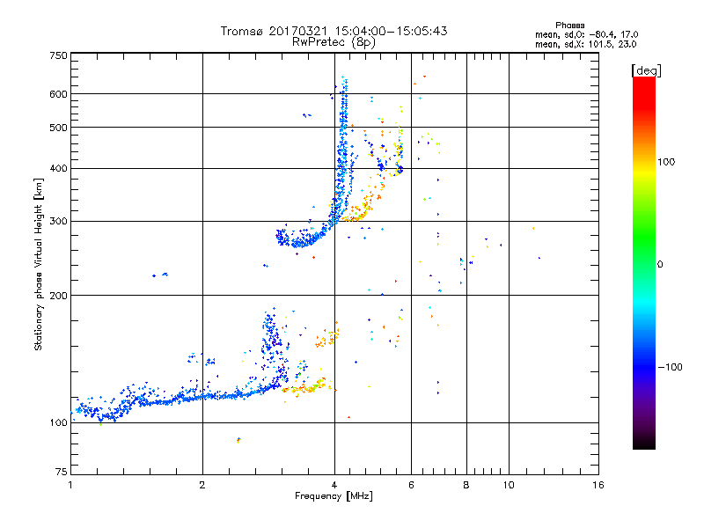The width and height of the screenshot is (704, 528).
Task: Click the x-axis tick label '6'
Action: pyautogui.click(x=411, y=485)
